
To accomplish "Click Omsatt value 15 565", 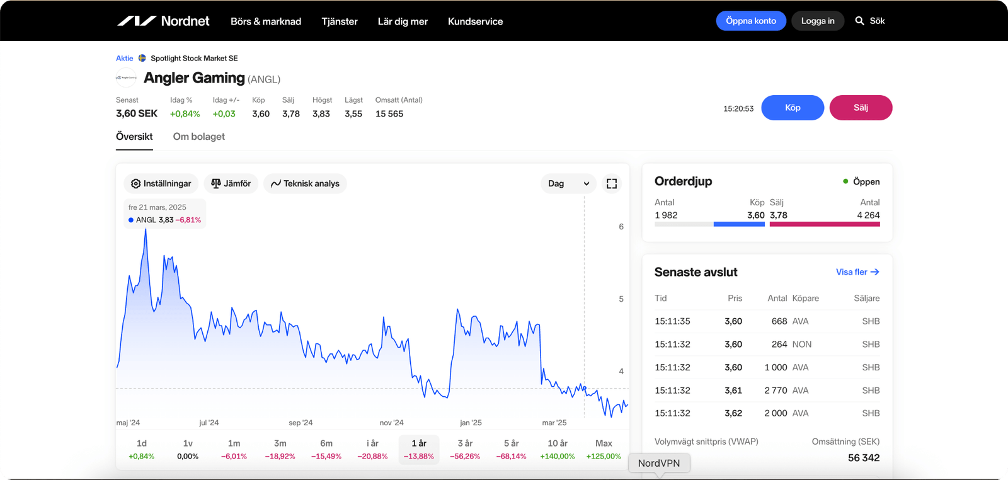I will tap(389, 114).
